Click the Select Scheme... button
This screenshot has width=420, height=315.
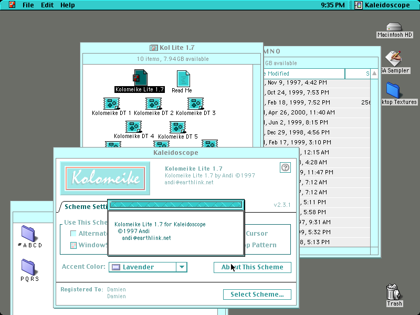pos(257,295)
